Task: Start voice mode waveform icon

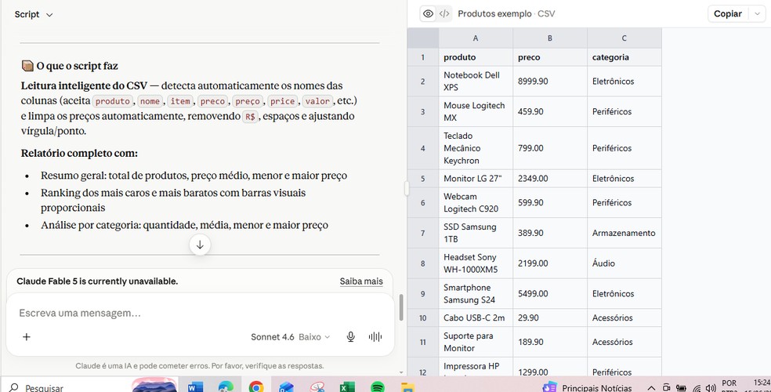Action: [x=375, y=337]
